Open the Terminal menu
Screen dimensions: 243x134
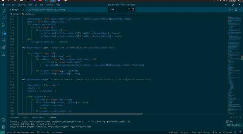click(49, 5)
